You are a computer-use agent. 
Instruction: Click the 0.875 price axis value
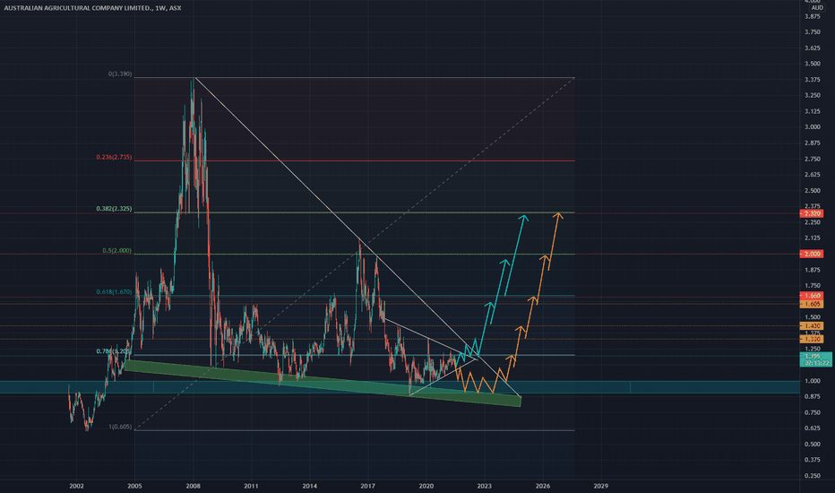click(812, 396)
